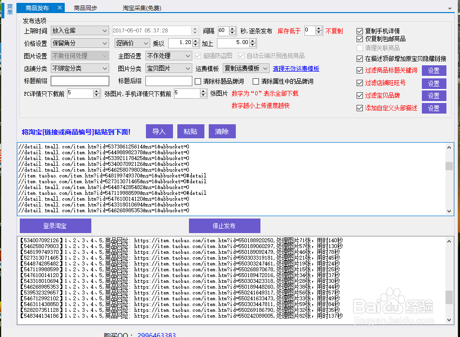Click the 乘以 multiplier value field
The width and height of the screenshot is (460, 337).
pos(181,43)
